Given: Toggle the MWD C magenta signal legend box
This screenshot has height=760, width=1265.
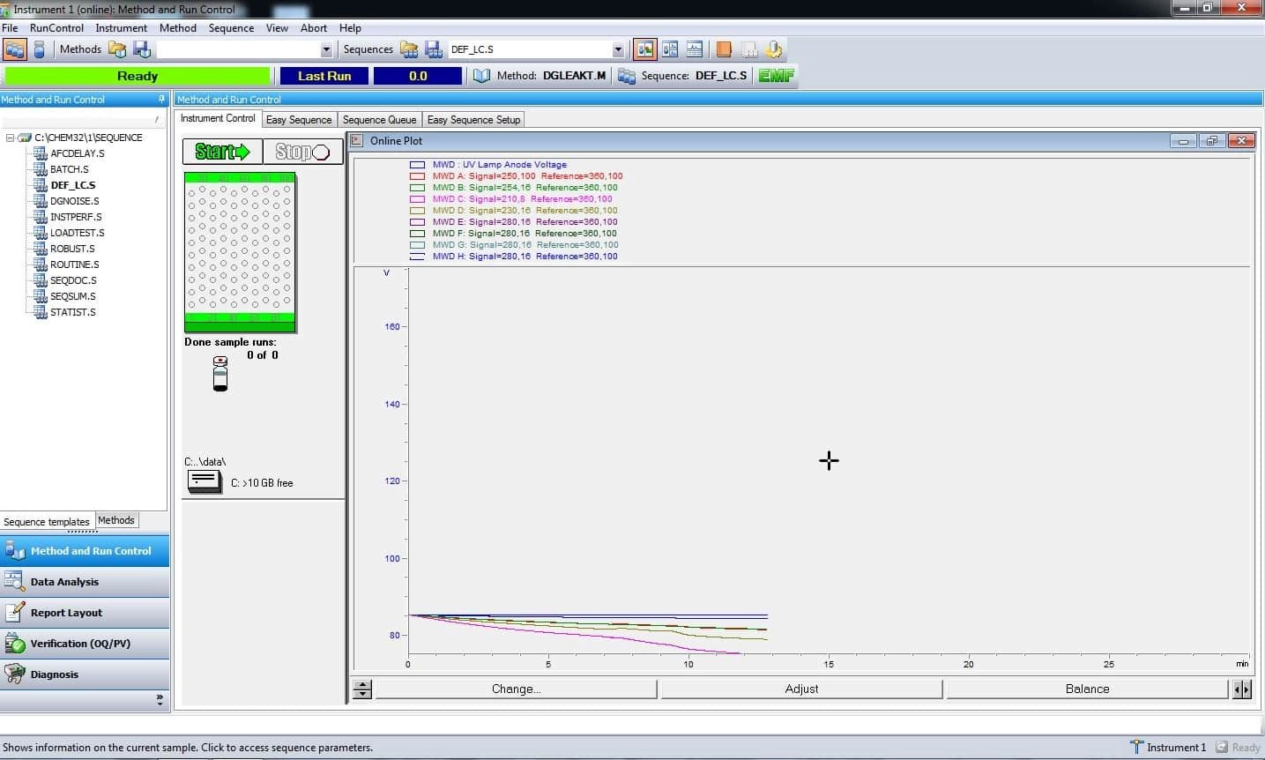Looking at the screenshot, I should [417, 199].
